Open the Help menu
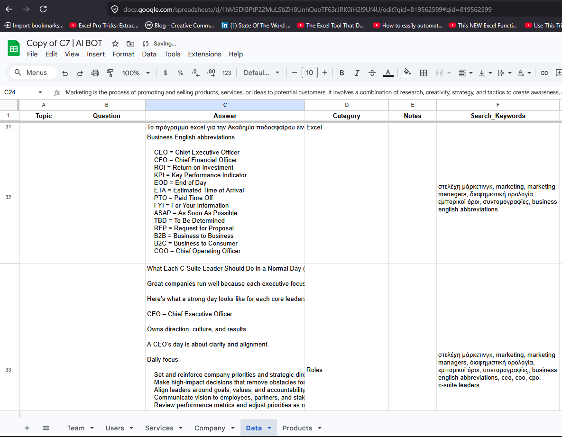This screenshot has height=437, width=562. [236, 54]
